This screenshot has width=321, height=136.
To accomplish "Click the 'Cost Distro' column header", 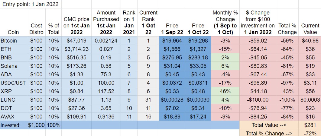I will point(36,22).
